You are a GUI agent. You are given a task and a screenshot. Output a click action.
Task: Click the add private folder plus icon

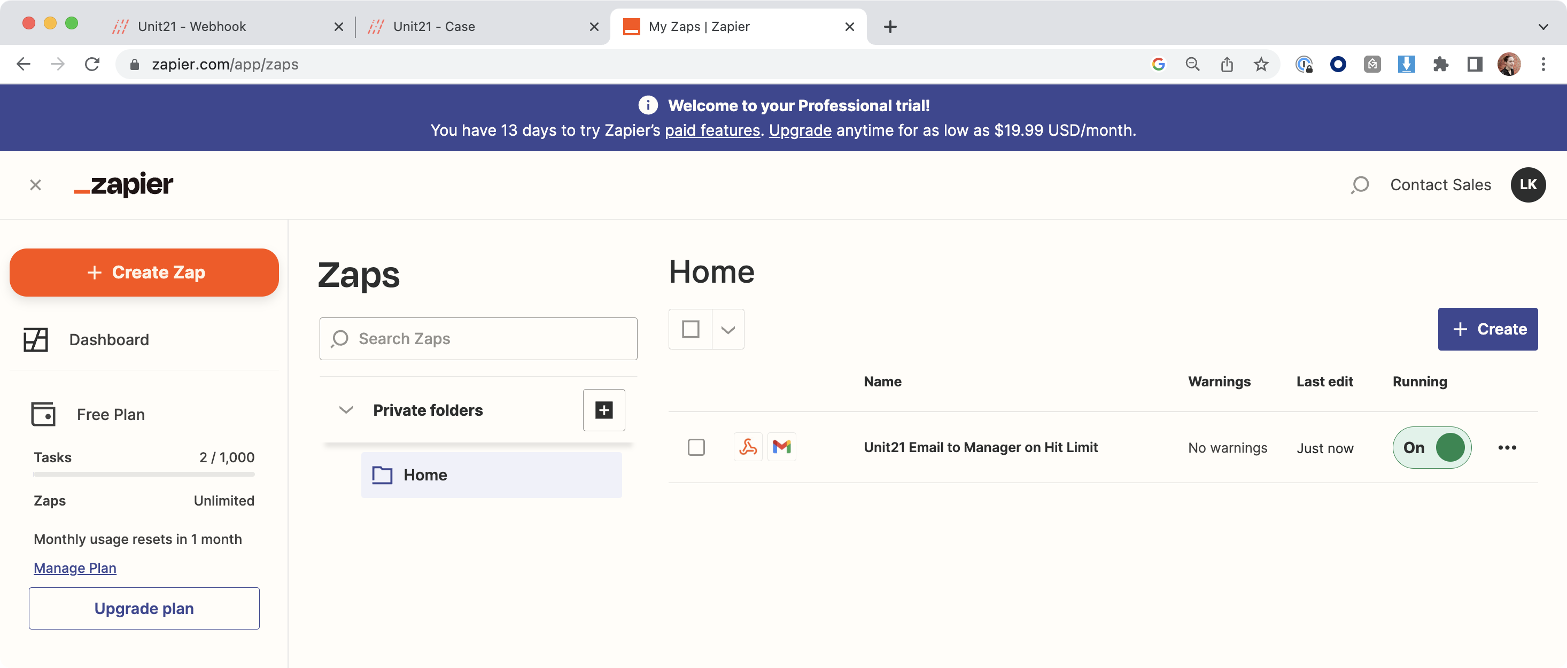(x=603, y=410)
